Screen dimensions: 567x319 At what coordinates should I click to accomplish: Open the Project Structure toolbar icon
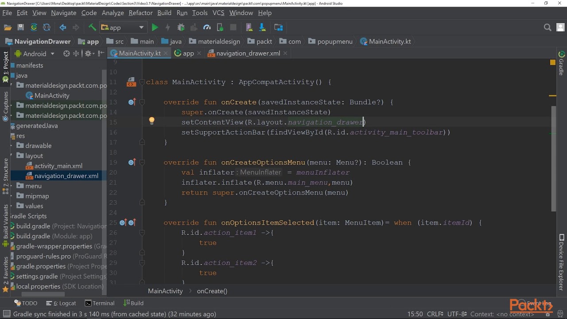click(x=279, y=27)
